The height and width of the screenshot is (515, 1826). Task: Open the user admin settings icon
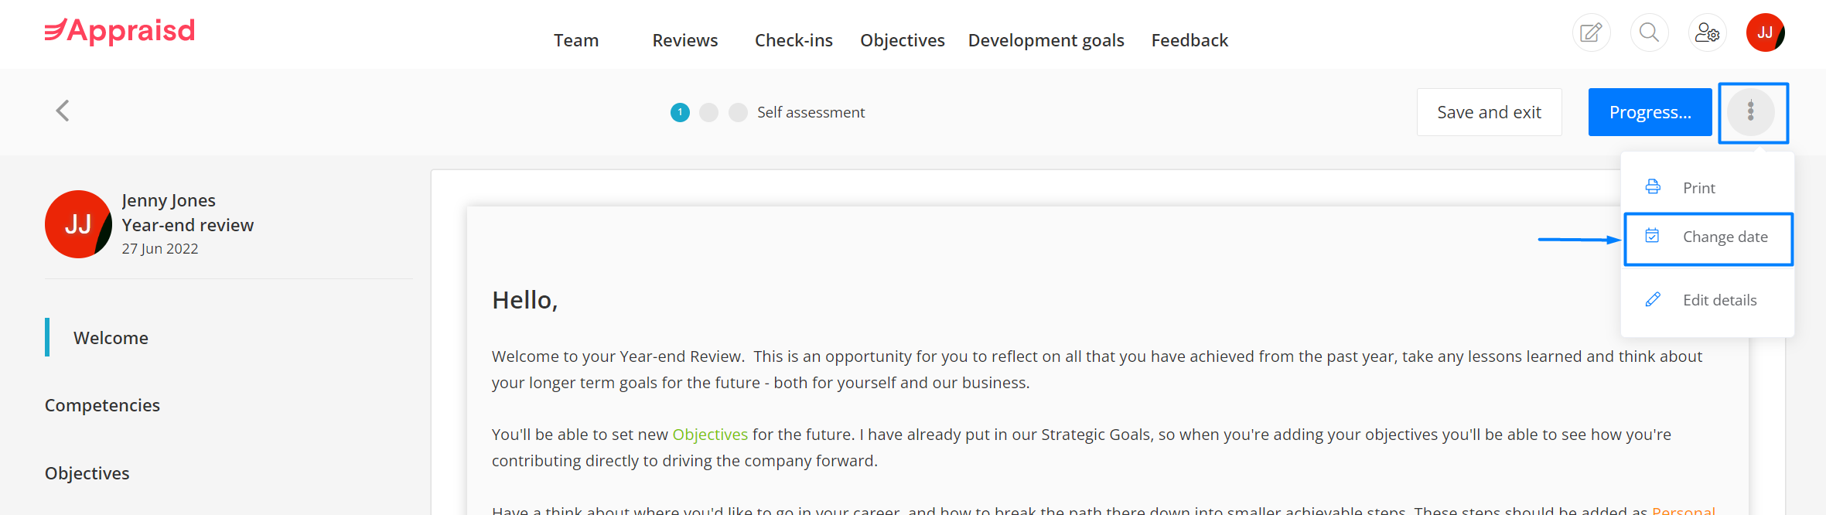point(1707,32)
